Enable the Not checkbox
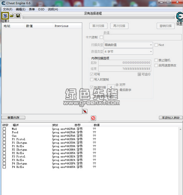 (156, 45)
